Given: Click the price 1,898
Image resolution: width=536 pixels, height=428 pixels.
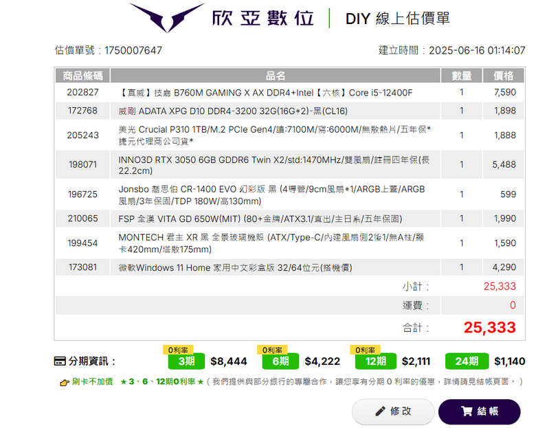Looking at the screenshot, I should pyautogui.click(x=505, y=111).
